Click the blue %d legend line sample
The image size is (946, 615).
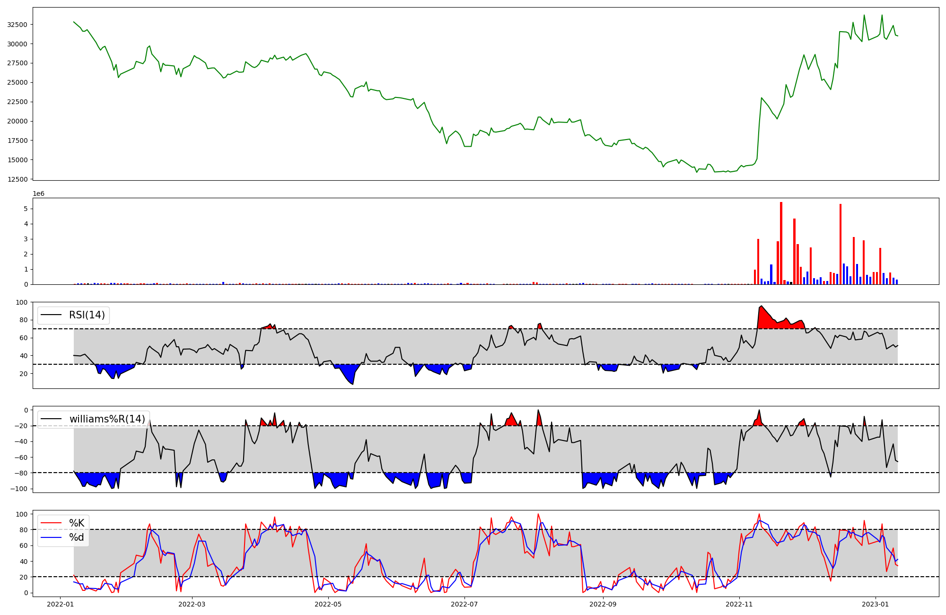coord(51,537)
